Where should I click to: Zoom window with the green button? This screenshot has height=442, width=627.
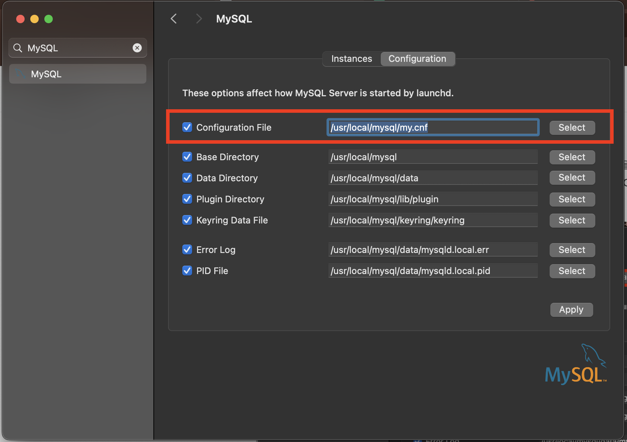pyautogui.click(x=49, y=19)
